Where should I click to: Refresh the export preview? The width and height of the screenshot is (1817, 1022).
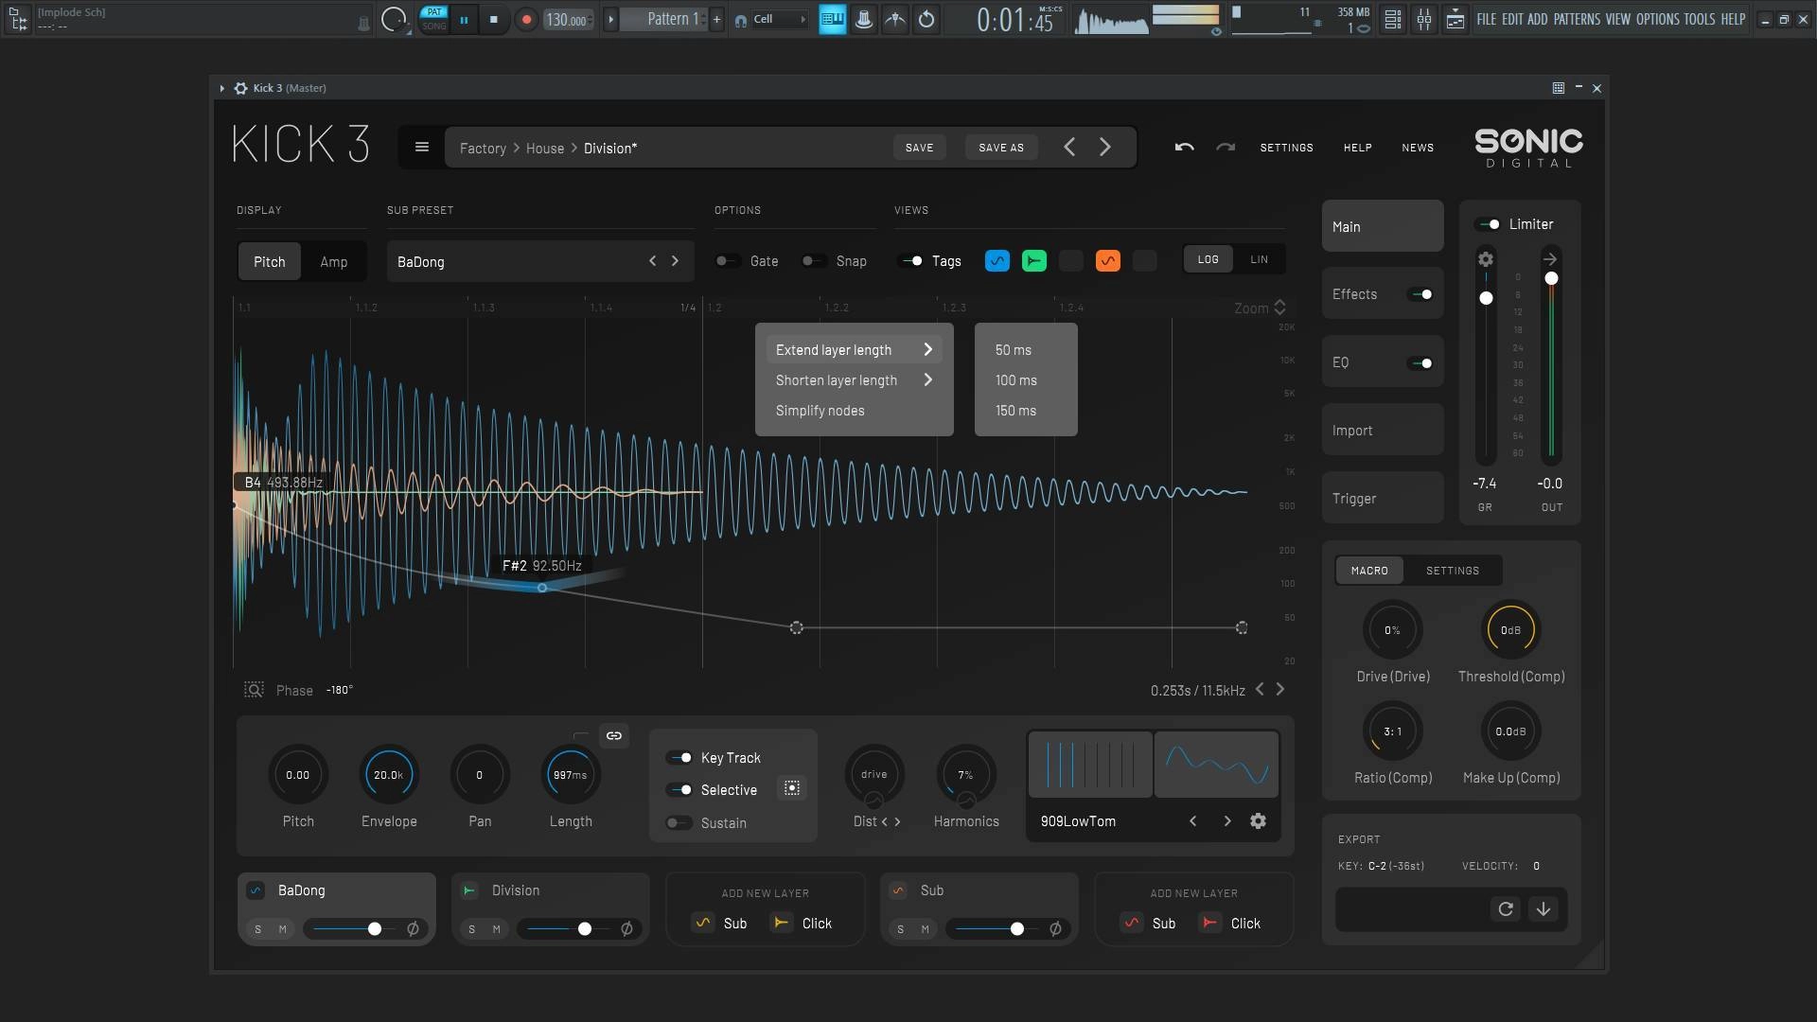tap(1506, 908)
